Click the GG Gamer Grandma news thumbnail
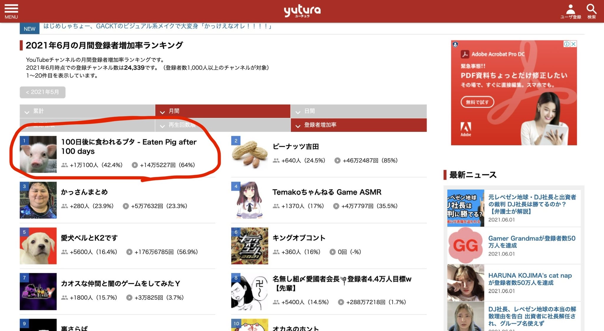 tap(465, 245)
